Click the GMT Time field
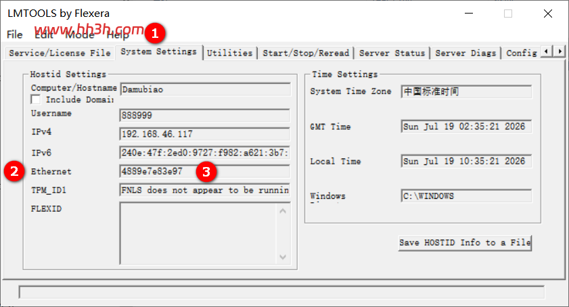The width and height of the screenshot is (569, 307). [466, 126]
